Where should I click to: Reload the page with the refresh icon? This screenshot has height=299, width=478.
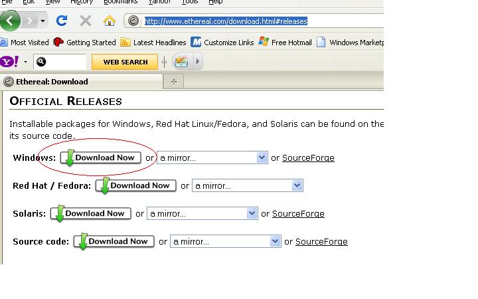click(62, 21)
